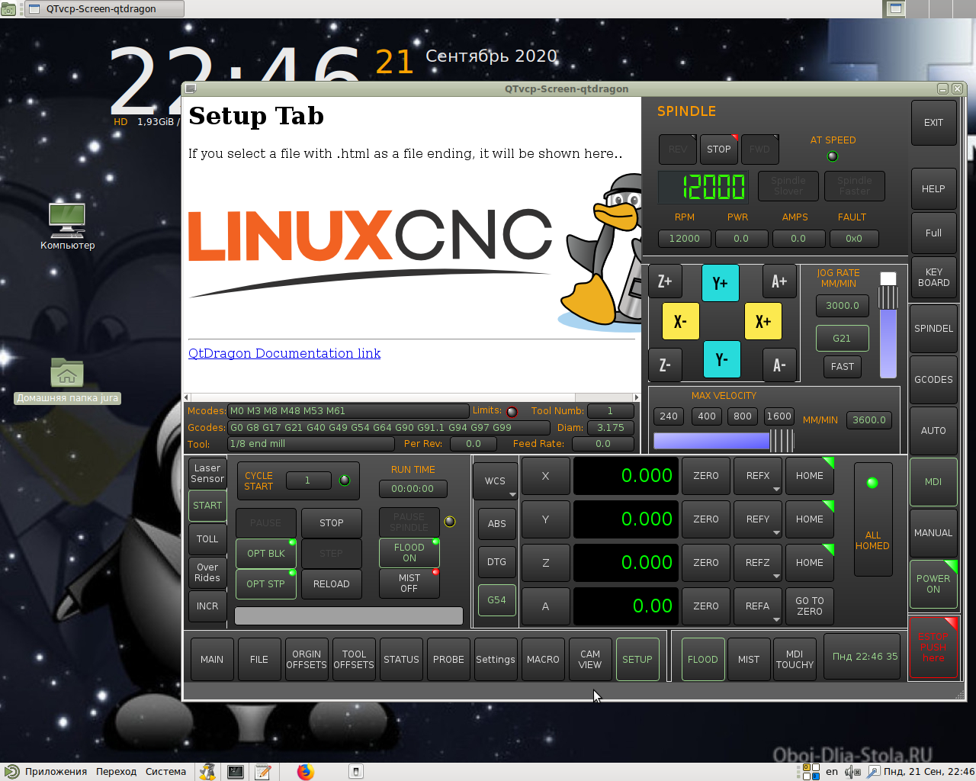Open the Переход menu
The image size is (976, 781).
(x=116, y=772)
